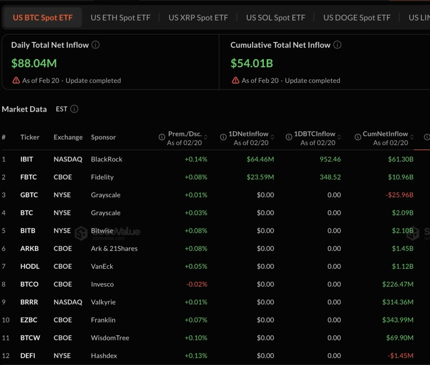430x365 pixels.
Task: Click the warning icon under Cumulative Total Net Inflow
Action: (235, 81)
